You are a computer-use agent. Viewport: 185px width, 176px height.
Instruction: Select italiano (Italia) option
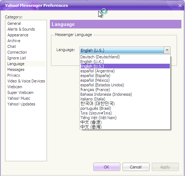[x=125, y=99]
